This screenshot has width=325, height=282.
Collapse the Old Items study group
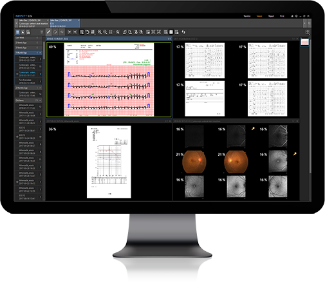coord(40,100)
